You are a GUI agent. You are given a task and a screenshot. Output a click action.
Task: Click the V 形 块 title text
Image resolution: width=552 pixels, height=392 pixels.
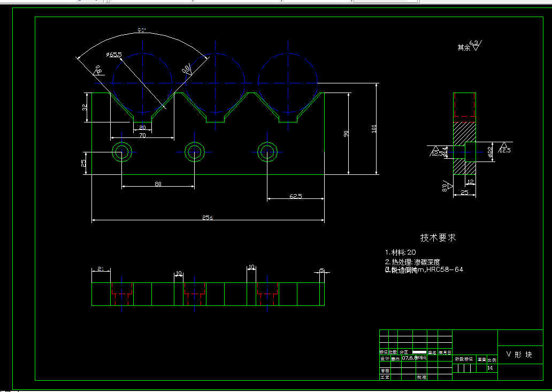pyautogui.click(x=519, y=355)
